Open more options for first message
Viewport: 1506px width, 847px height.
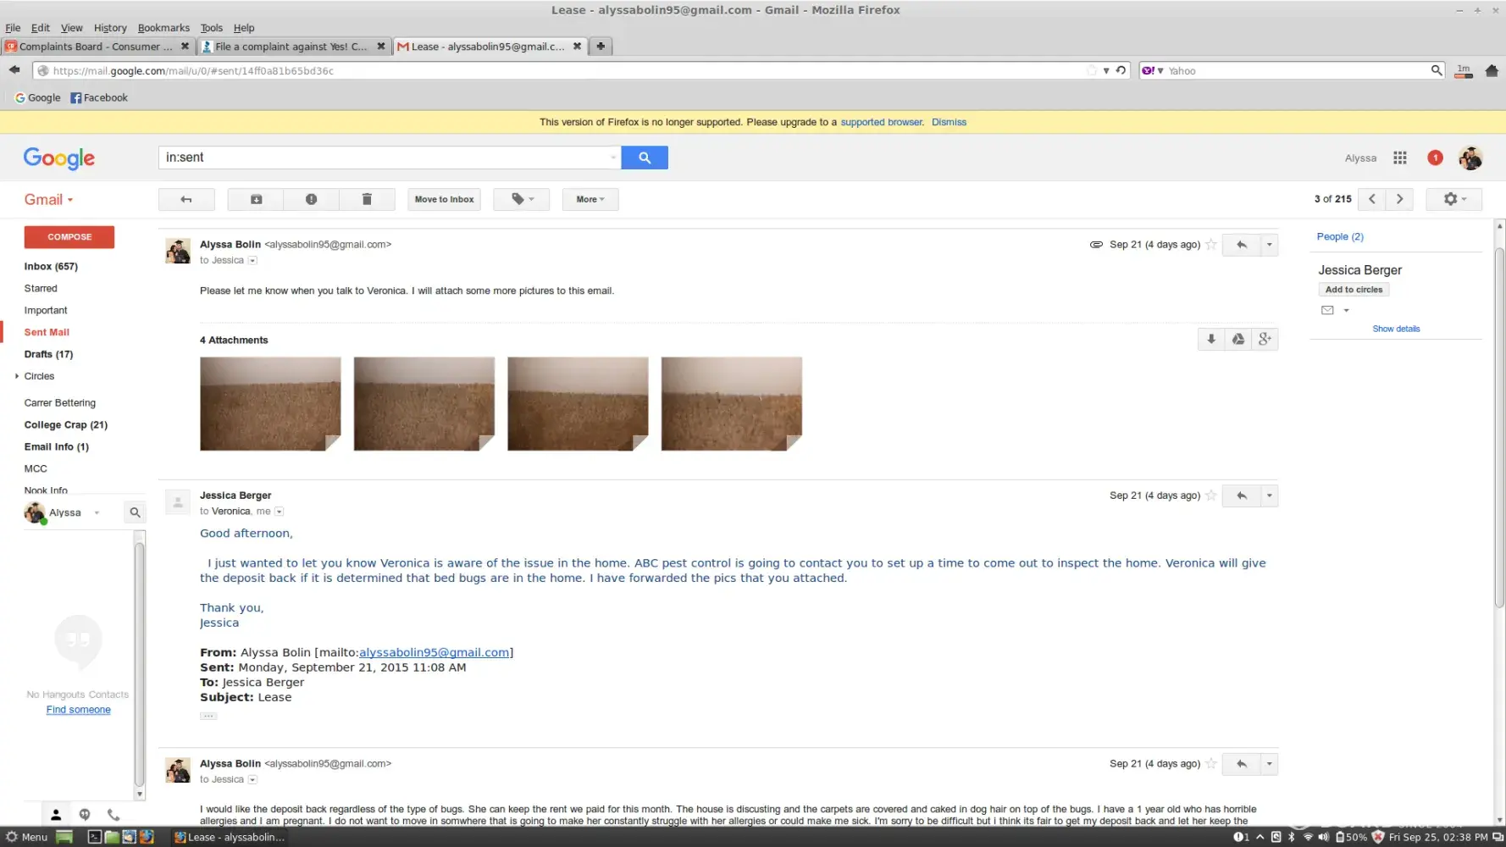(x=1269, y=245)
